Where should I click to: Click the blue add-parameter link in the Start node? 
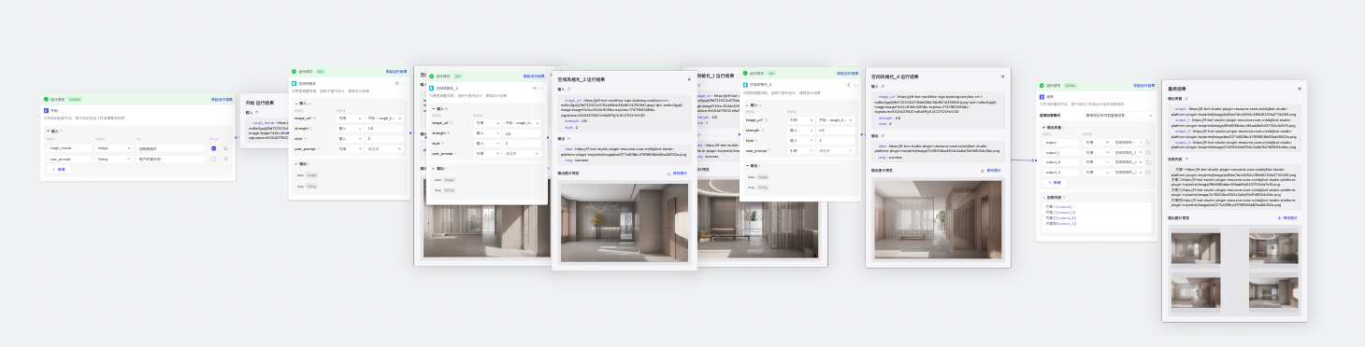(x=60, y=169)
